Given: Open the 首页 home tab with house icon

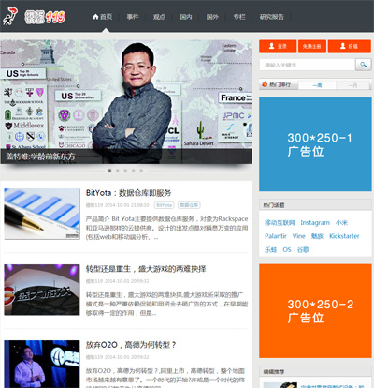Looking at the screenshot, I should [103, 17].
